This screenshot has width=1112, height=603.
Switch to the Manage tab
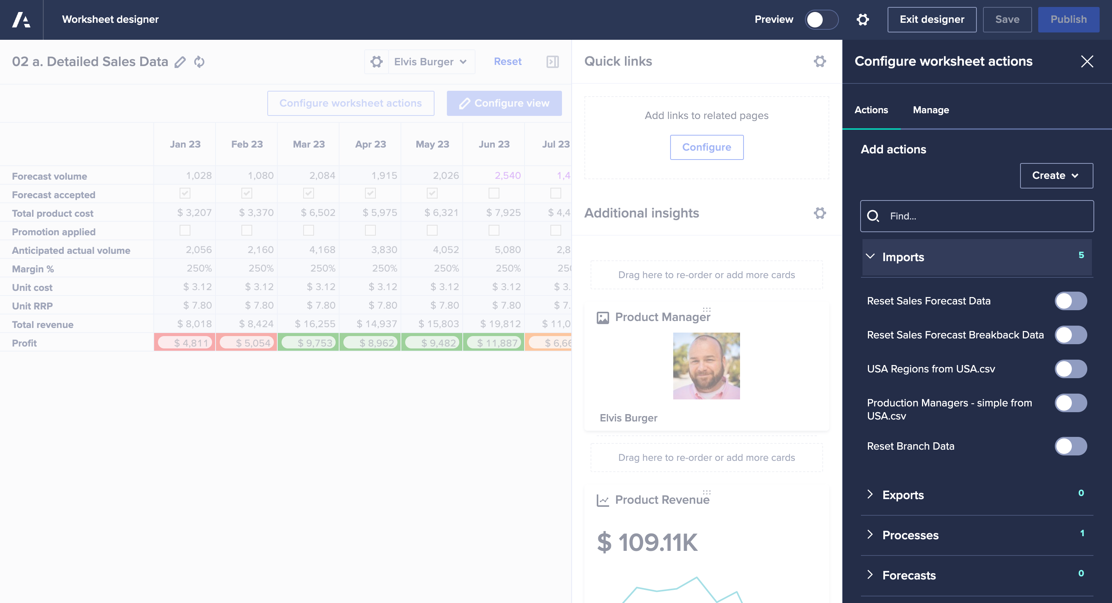pos(930,110)
